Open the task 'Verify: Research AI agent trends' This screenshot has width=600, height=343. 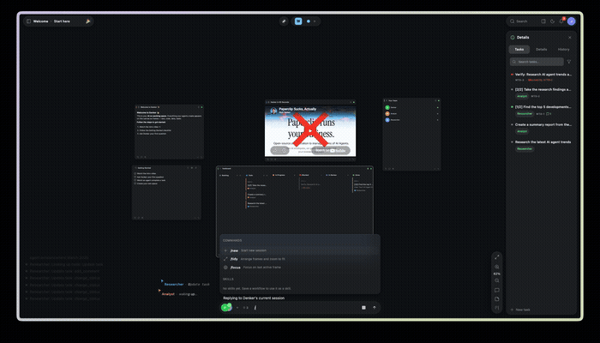point(542,76)
